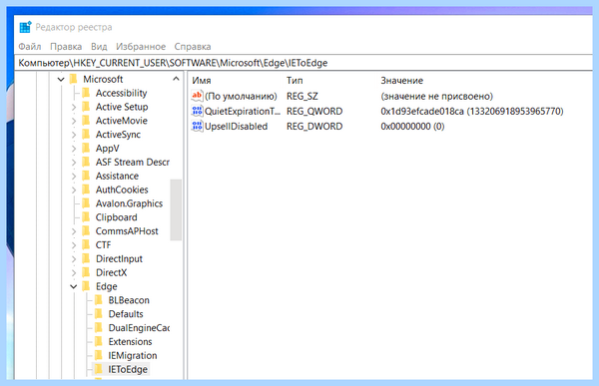Click the ASF Stream Descr folder icon
Image resolution: width=599 pixels, height=386 pixels.
(86, 162)
